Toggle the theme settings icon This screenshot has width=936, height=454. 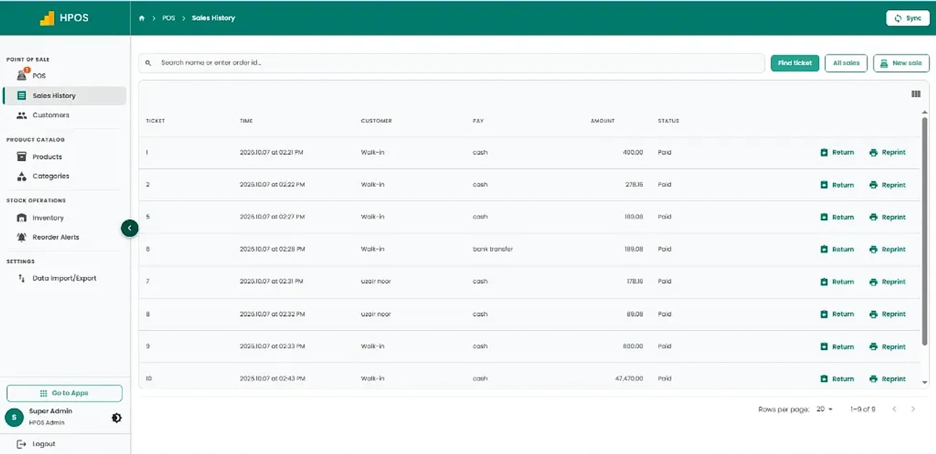click(x=117, y=418)
